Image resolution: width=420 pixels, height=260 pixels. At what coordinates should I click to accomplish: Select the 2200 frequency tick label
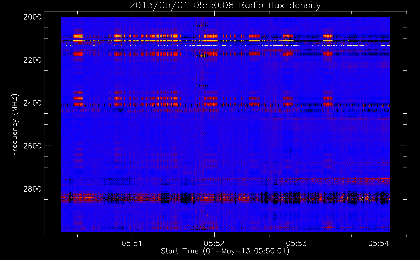[32, 60]
